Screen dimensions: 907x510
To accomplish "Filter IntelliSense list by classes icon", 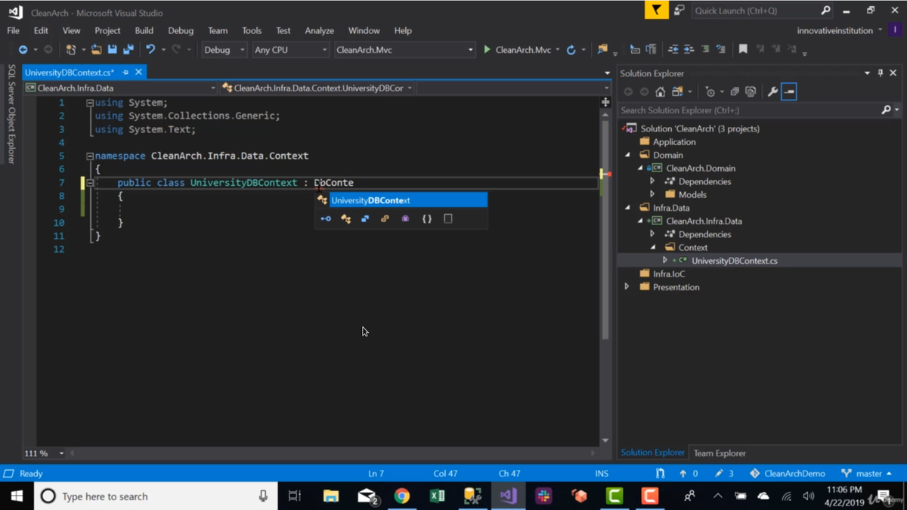I will pos(345,219).
